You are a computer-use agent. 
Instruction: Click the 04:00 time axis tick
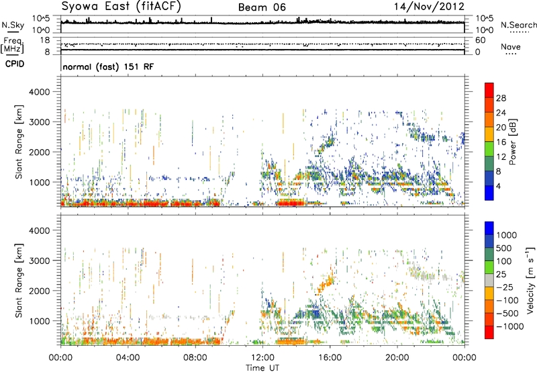(x=128, y=357)
